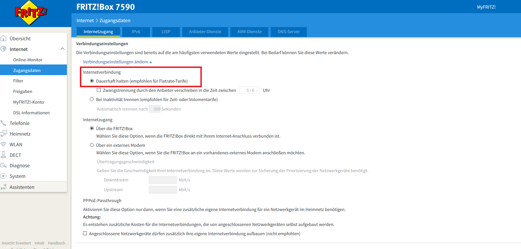The height and width of the screenshot is (249, 521).
Task: Open the AVM-Dienste tab
Action: (249, 32)
